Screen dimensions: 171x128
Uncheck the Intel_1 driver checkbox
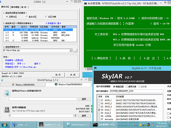click(99, 110)
